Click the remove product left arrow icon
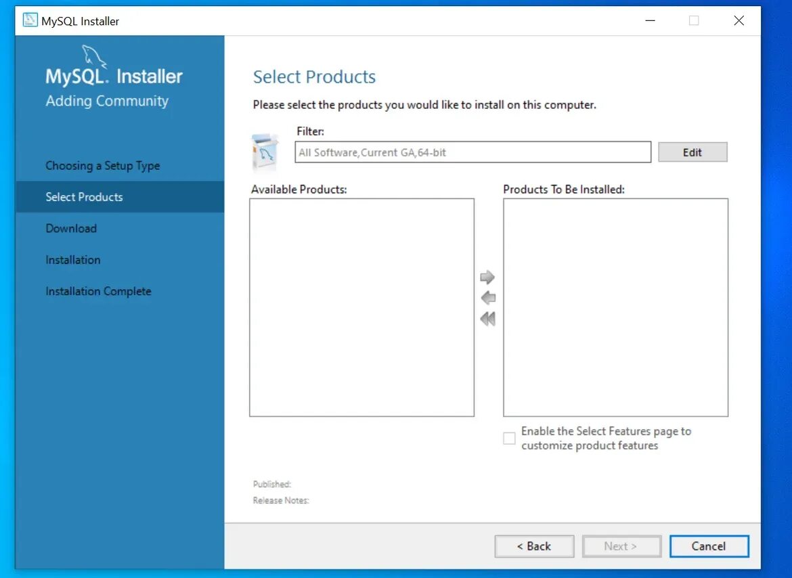The height and width of the screenshot is (578, 792). click(487, 298)
